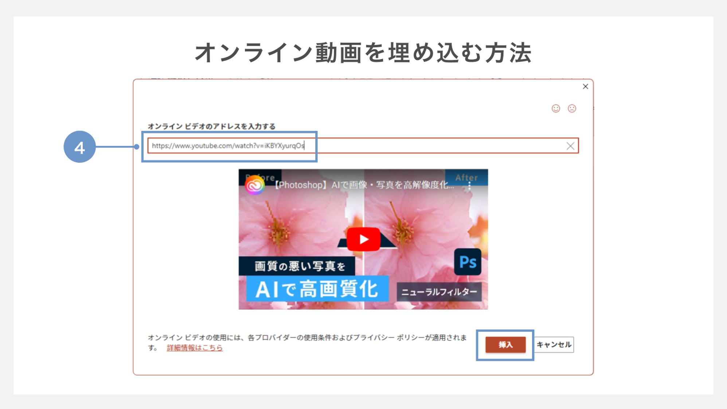This screenshot has height=409, width=727.
Task: Click the sad face feedback icon
Action: (572, 108)
